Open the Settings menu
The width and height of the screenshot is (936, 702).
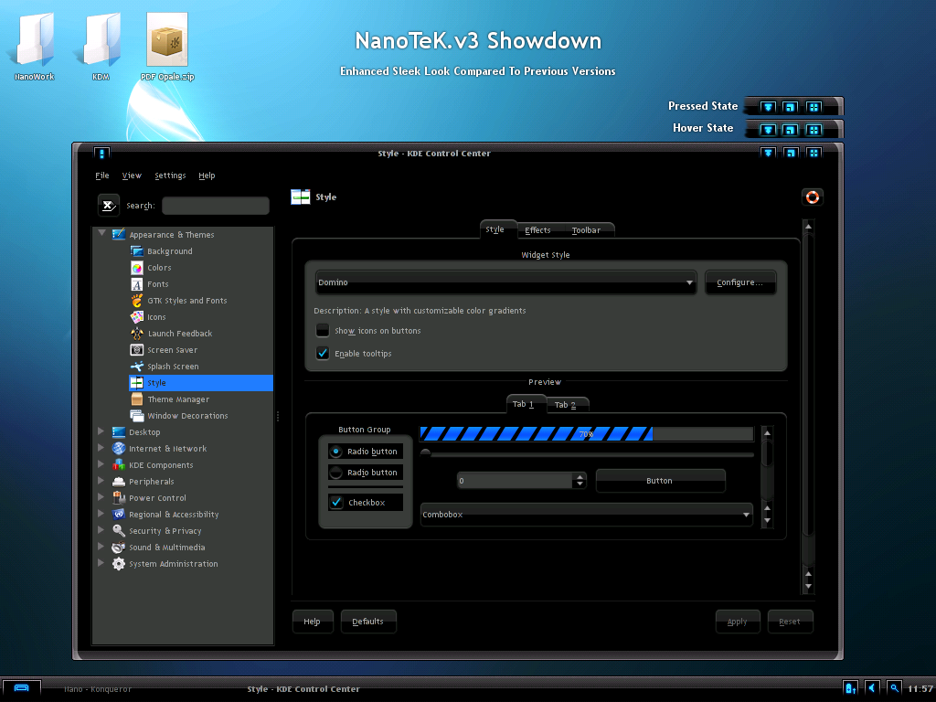coord(170,175)
